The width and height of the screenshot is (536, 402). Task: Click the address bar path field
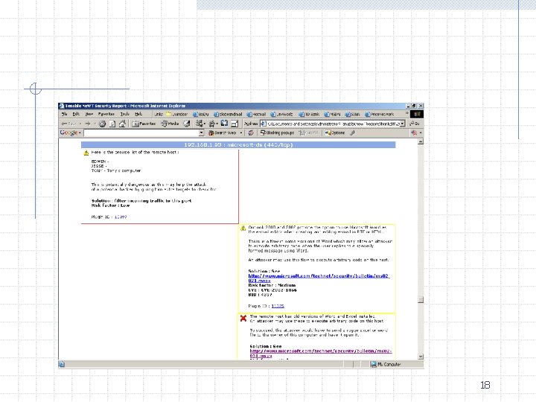pyautogui.click(x=334, y=124)
